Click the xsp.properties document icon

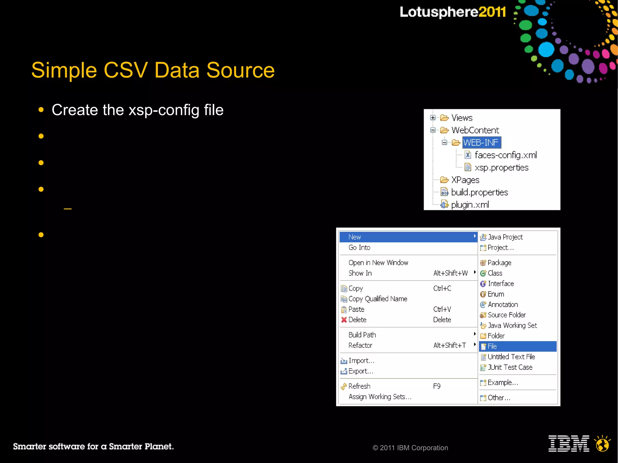pos(468,167)
